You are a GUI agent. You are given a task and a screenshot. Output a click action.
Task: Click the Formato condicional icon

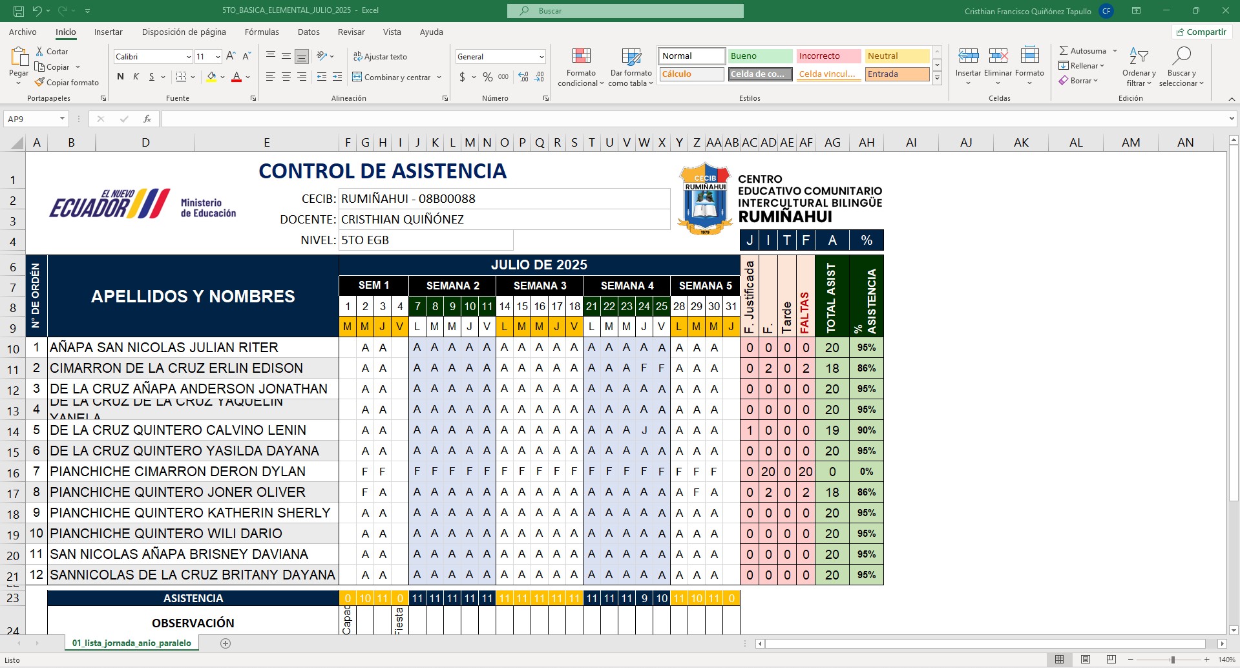click(x=581, y=57)
